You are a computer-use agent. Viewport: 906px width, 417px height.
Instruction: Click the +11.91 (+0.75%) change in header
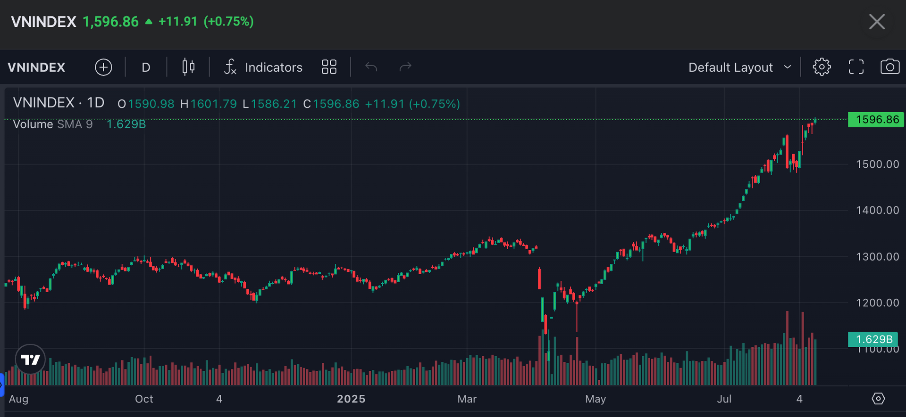click(x=206, y=22)
